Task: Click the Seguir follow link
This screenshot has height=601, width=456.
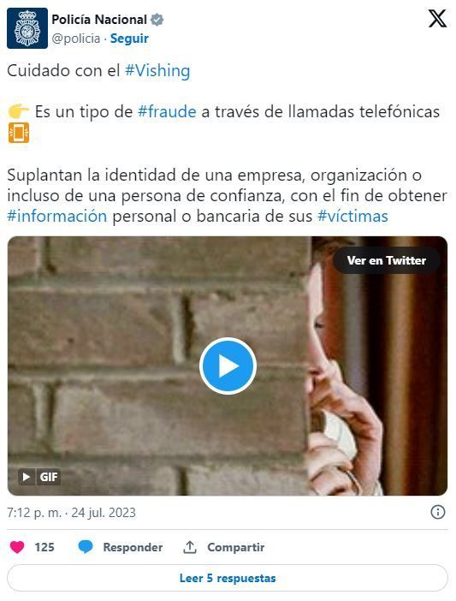Action: [x=129, y=39]
